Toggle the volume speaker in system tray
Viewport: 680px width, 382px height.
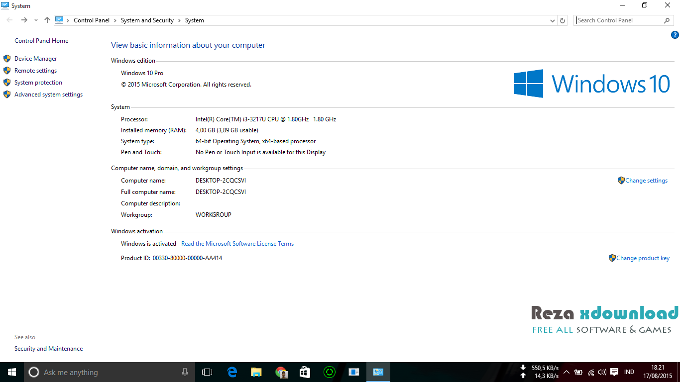[x=602, y=372]
